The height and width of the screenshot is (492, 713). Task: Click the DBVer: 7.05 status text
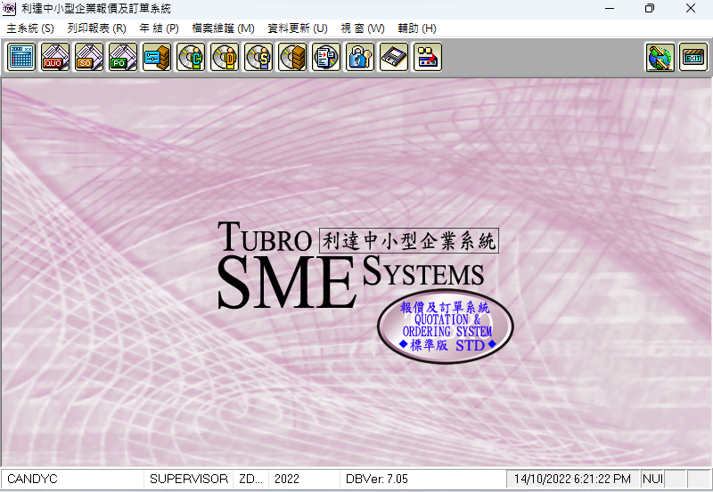click(x=376, y=479)
